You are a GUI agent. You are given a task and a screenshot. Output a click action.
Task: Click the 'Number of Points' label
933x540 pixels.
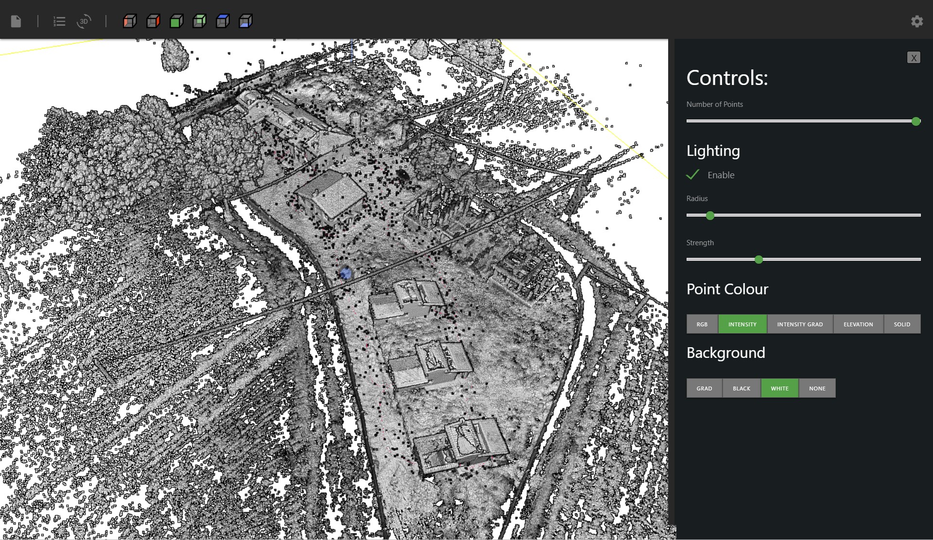click(x=714, y=104)
